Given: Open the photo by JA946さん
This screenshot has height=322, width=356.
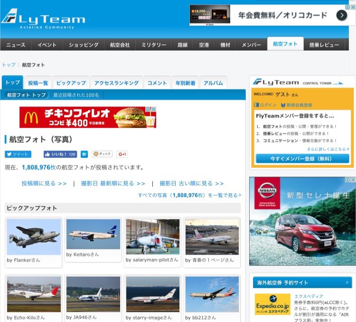Looking at the screenshot, I should (x=93, y=294).
